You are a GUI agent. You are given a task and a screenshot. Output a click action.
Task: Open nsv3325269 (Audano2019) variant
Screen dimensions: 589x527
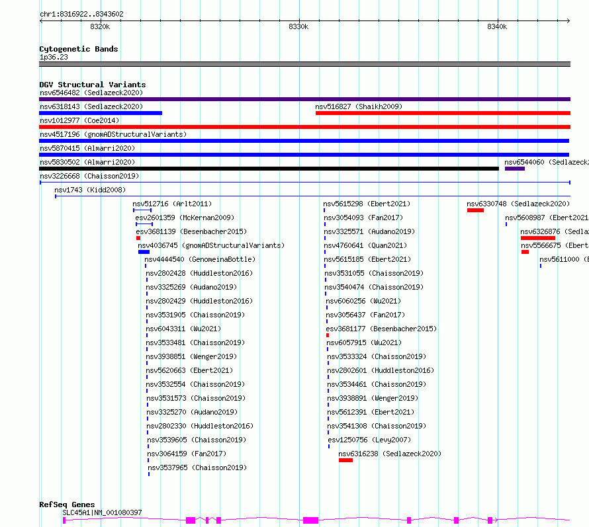(x=191, y=287)
